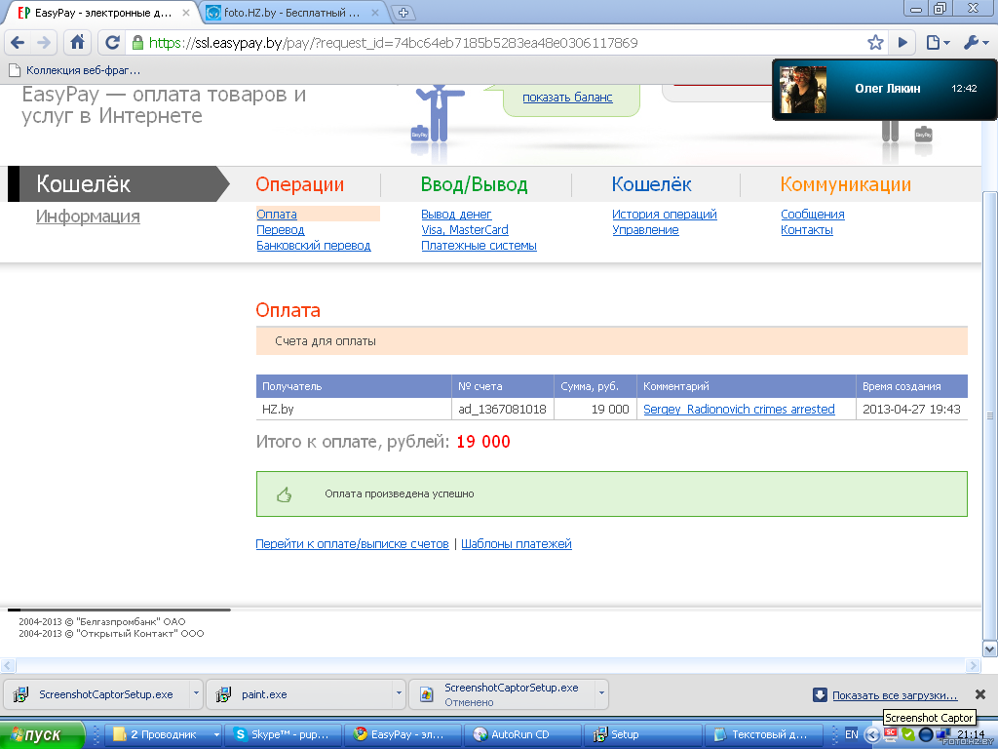Open Перейти к оплате/выписке счетов link
Screen dimensions: 998x749
[x=352, y=544]
